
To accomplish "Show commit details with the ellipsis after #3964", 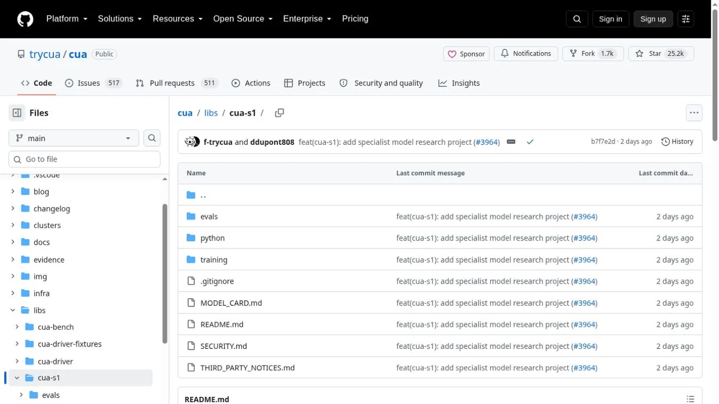I will click(x=511, y=142).
